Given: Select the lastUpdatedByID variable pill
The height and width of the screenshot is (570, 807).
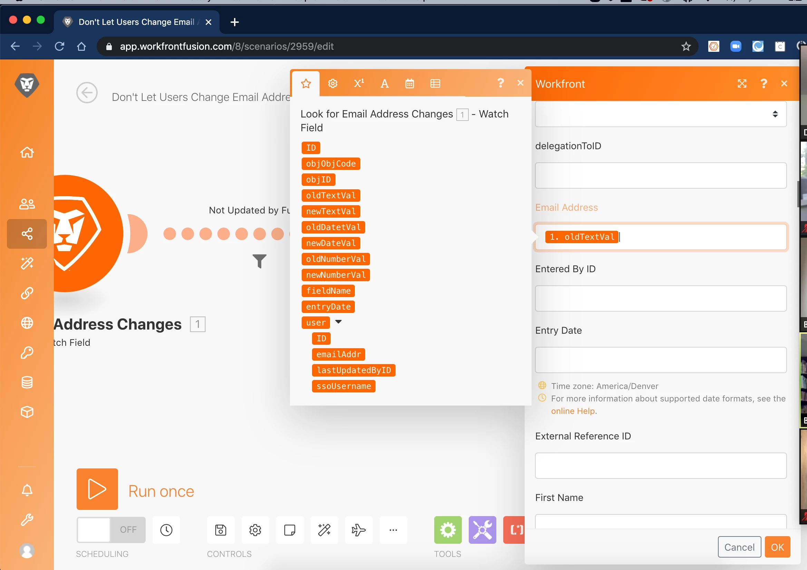Looking at the screenshot, I should point(353,370).
